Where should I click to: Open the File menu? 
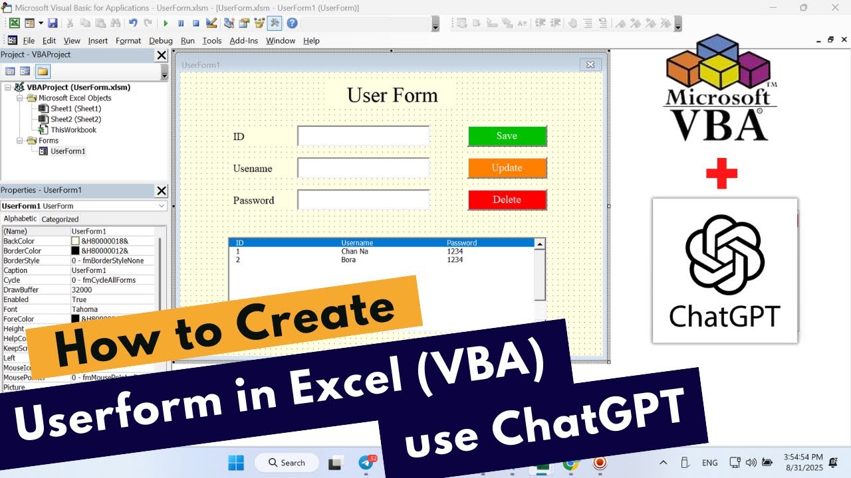[x=29, y=40]
